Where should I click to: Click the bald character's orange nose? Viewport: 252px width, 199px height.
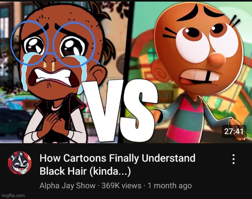point(217,59)
